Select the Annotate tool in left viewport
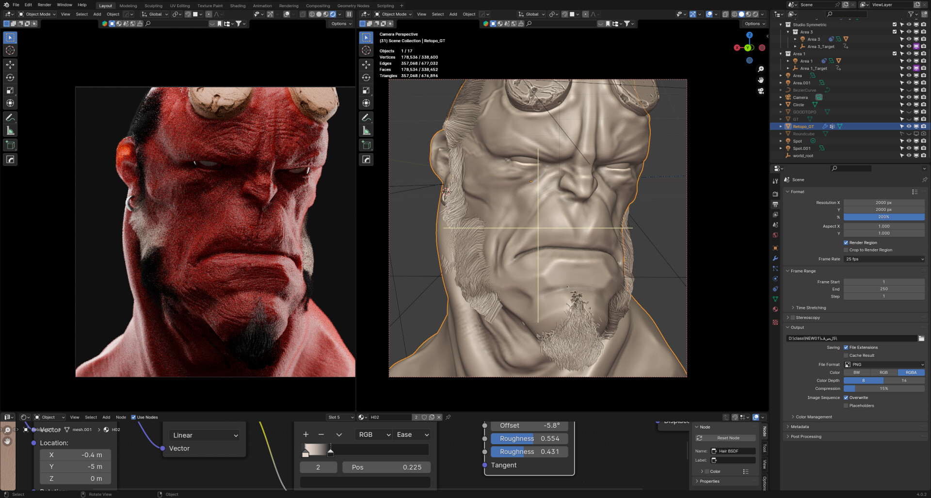This screenshot has width=931, height=498. 10,118
